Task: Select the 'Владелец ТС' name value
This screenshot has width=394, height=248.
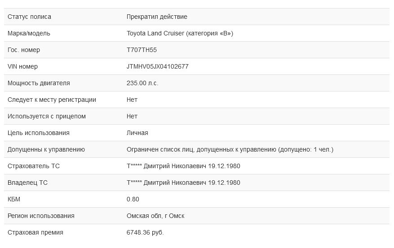Action: 183,183
